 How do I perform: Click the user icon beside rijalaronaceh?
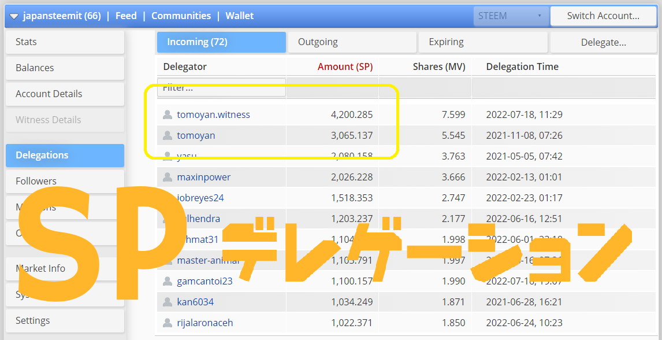coord(168,323)
